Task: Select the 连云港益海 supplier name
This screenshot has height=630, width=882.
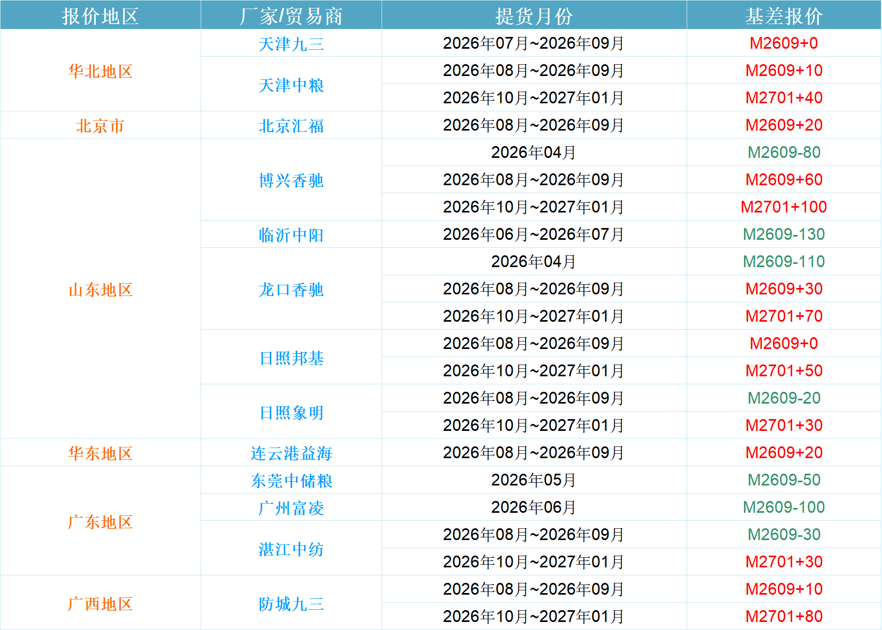Action: [x=291, y=453]
